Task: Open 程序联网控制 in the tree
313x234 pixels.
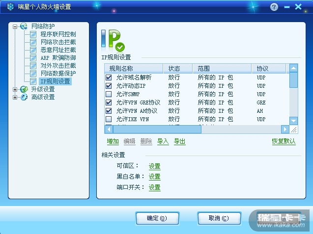Action: (58, 34)
